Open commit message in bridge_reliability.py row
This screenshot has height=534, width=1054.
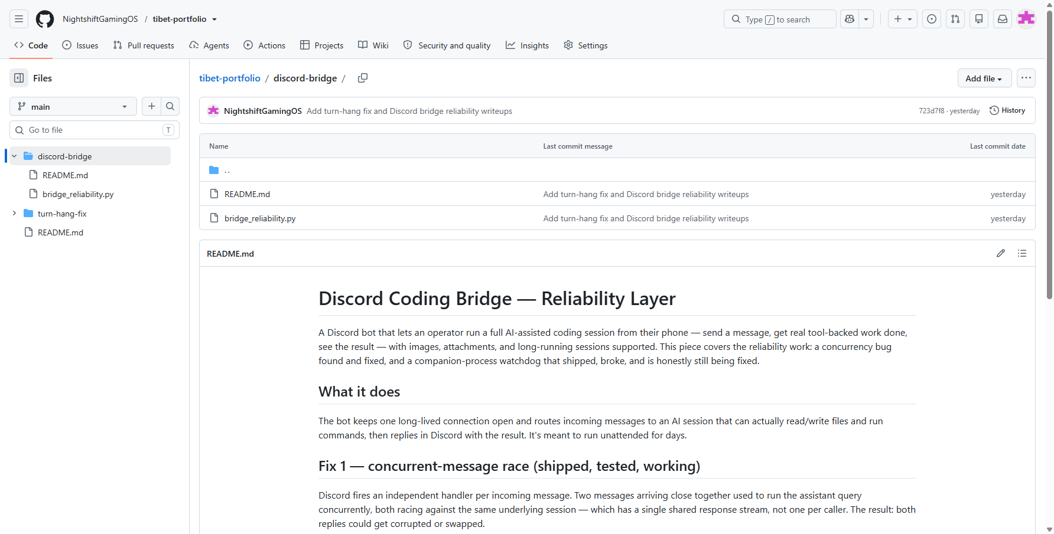[x=646, y=218]
